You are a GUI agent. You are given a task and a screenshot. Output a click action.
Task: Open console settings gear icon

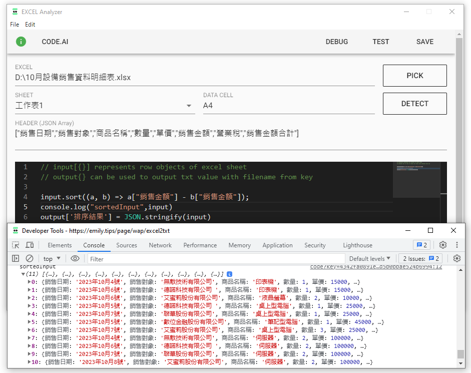click(457, 258)
